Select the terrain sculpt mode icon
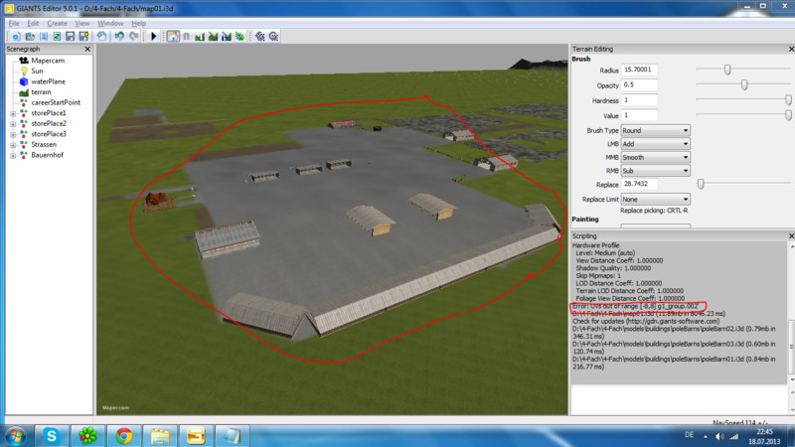 click(x=200, y=37)
